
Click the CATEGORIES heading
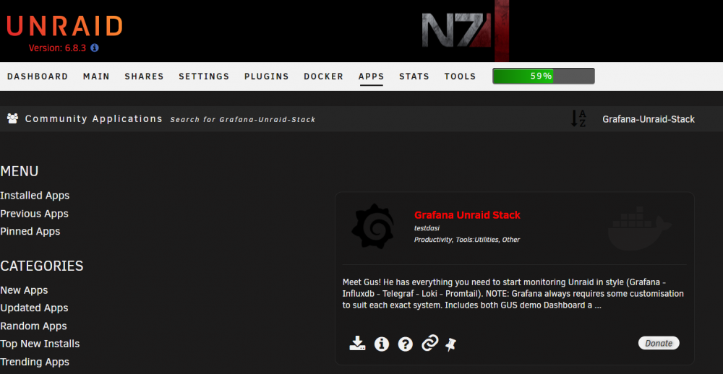[x=42, y=266]
